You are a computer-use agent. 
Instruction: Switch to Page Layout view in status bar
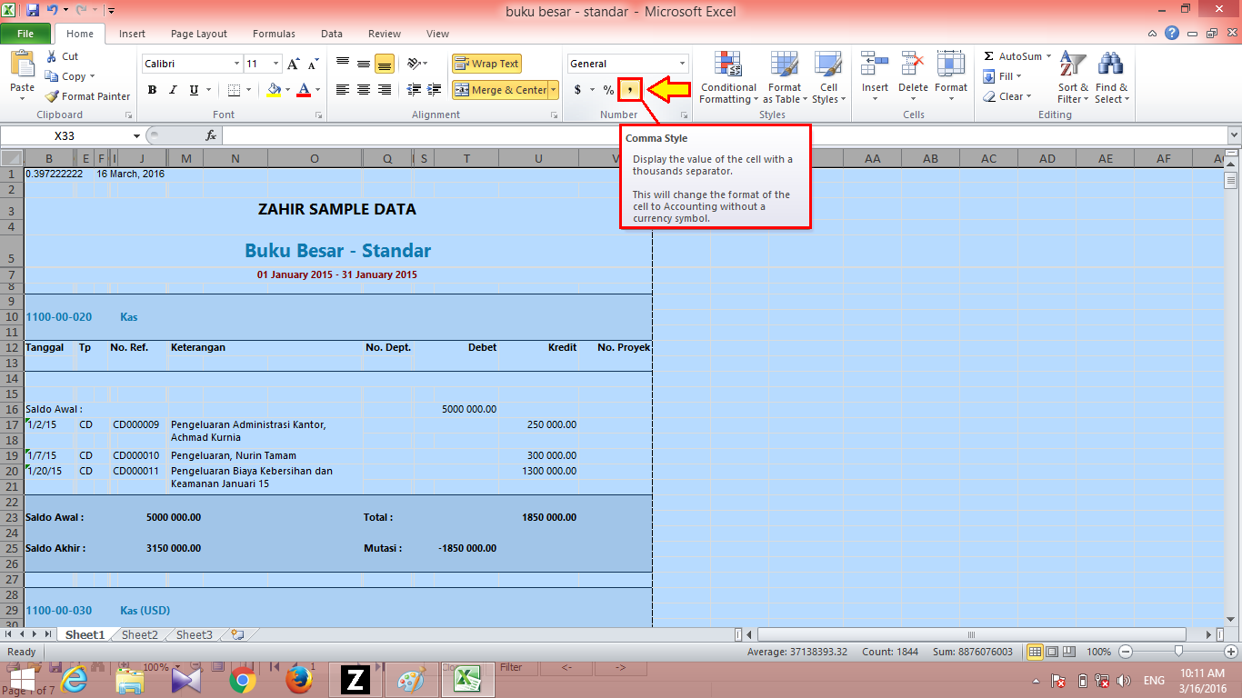click(x=1052, y=652)
